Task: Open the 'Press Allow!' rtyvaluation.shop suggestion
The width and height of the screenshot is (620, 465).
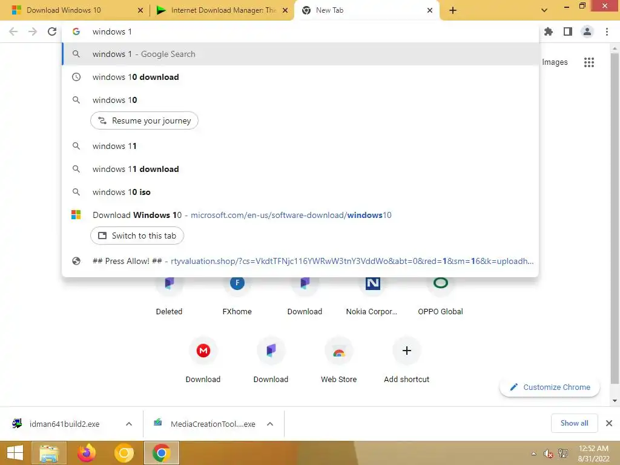Action: coord(300,261)
